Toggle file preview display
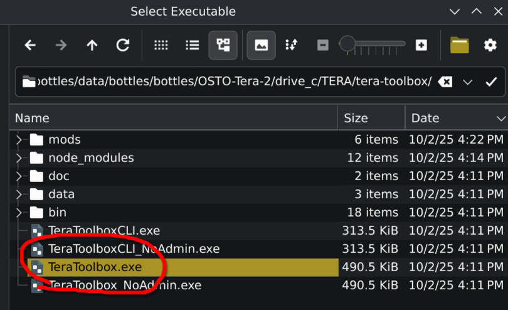This screenshot has width=508, height=310. point(261,45)
